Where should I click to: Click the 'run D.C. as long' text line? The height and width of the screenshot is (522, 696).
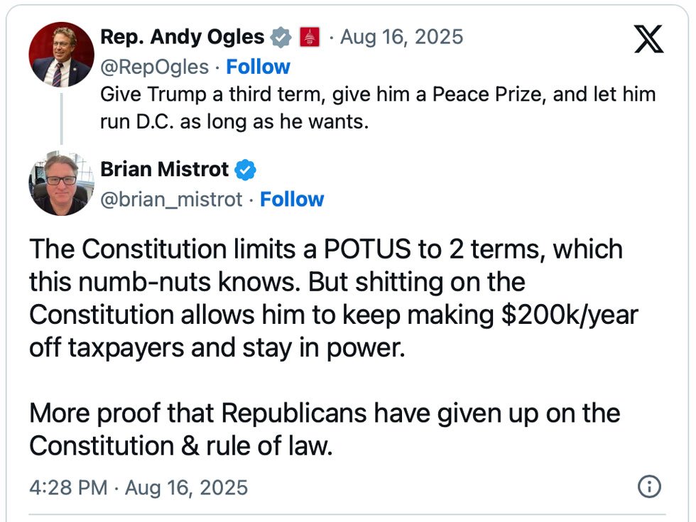[x=234, y=121]
